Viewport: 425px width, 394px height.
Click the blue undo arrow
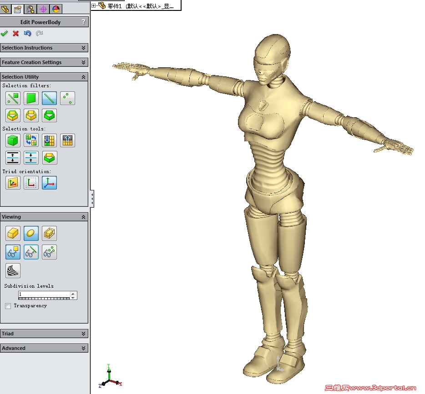(x=27, y=33)
